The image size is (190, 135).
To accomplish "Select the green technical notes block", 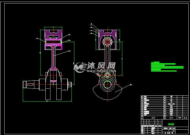I will click(167, 67).
